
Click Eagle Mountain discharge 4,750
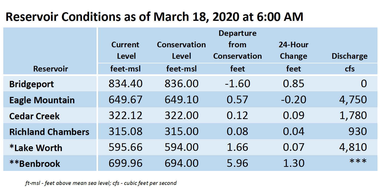pos(353,99)
